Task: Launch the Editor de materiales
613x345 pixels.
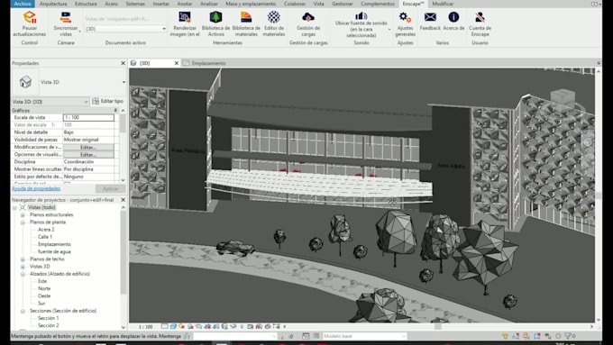Action: tap(274, 23)
